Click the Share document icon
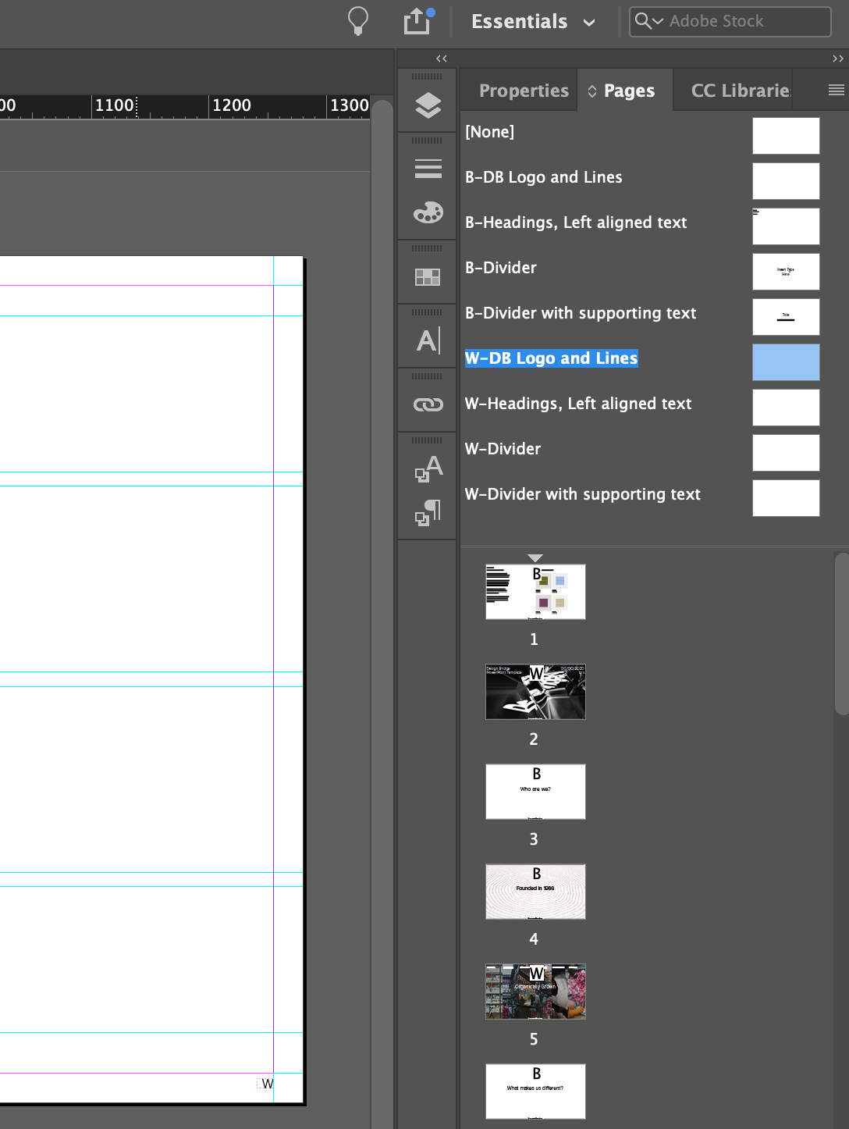Screen dimensions: 849x1129 [418, 21]
